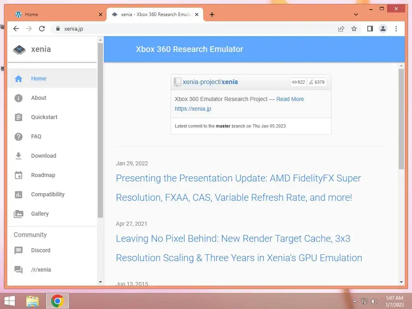Click the sidebar scroll down arrow

(x=100, y=282)
